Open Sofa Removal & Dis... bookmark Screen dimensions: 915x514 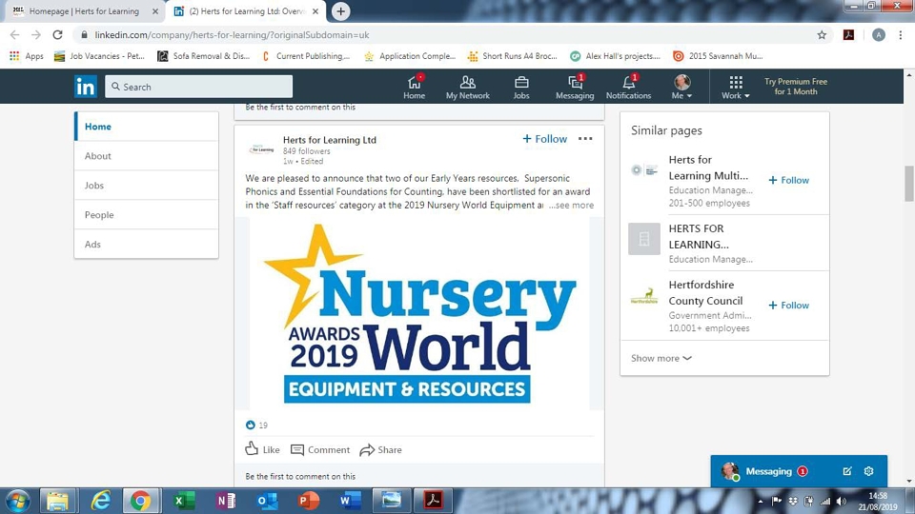[x=204, y=56]
